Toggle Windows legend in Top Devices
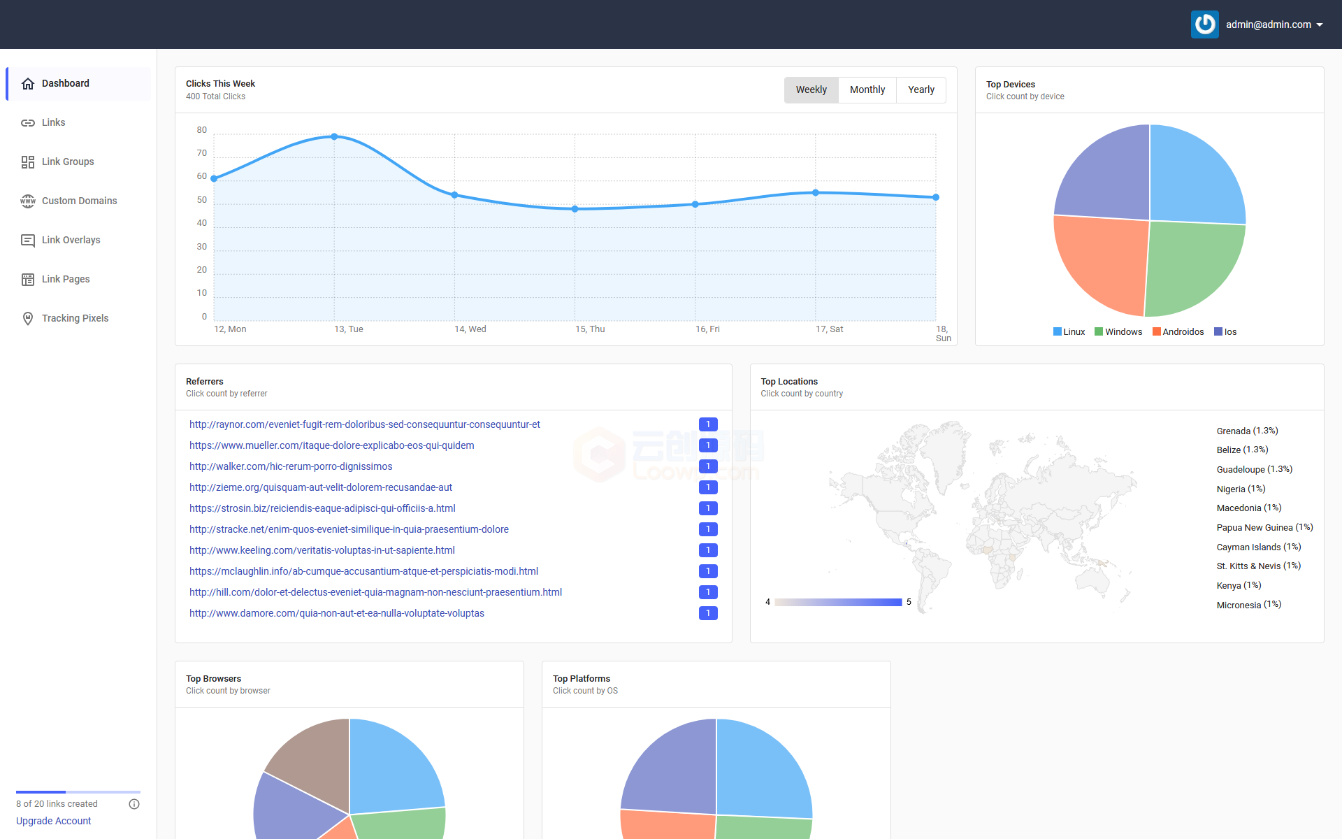Viewport: 1342px width, 839px height. click(1118, 332)
